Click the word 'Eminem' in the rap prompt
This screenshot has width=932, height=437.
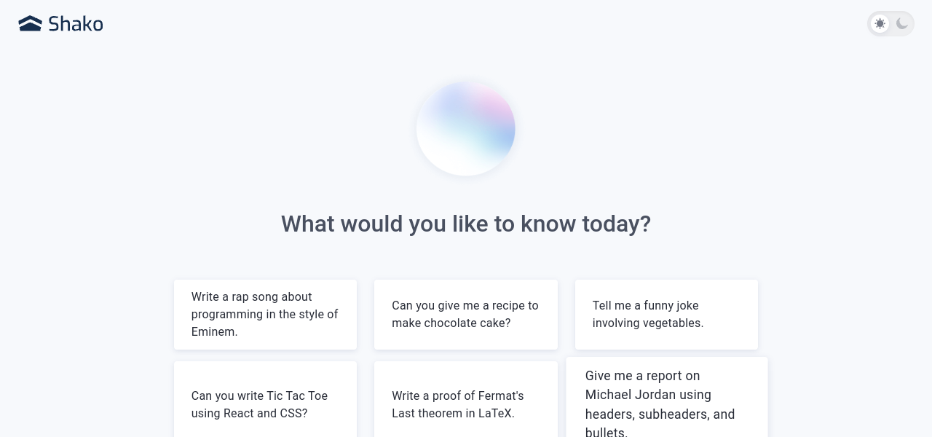[214, 332]
